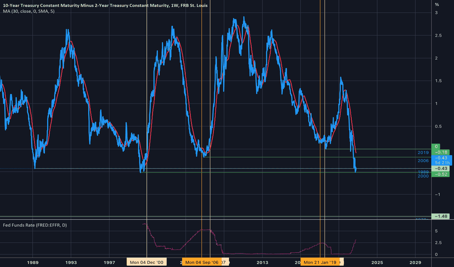Click the 1.5 value on the yield price axis

click(438, 81)
